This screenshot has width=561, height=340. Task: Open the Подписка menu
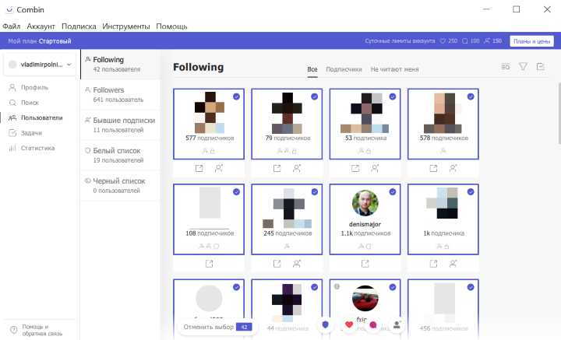click(x=79, y=26)
